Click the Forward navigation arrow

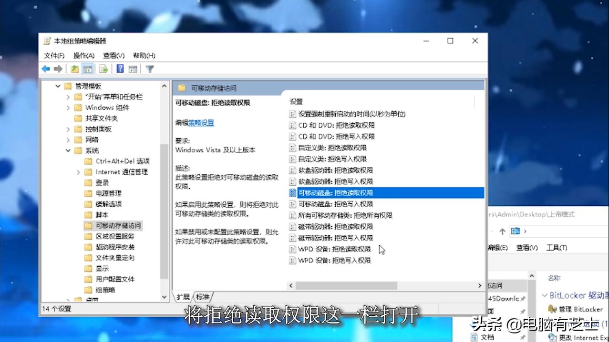point(57,68)
